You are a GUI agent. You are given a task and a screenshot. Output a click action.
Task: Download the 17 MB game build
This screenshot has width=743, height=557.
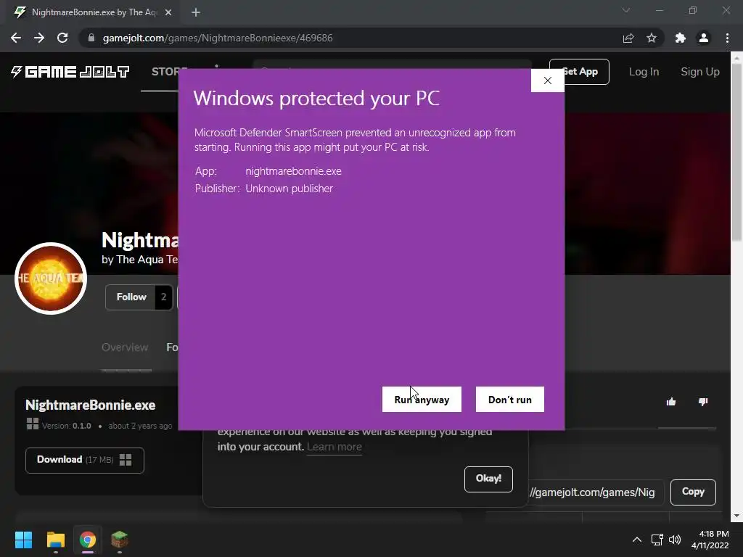[x=85, y=460]
